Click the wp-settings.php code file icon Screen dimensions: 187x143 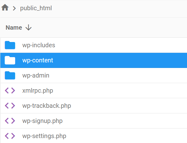(10, 136)
